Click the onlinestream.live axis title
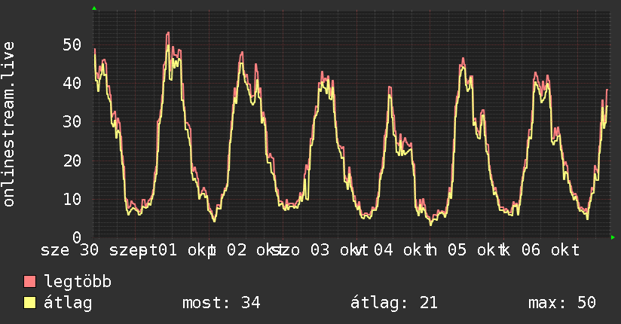The height and width of the screenshot is (324, 621). click(x=9, y=124)
